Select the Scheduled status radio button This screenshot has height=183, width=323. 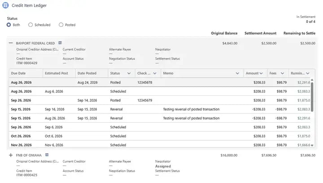click(31, 25)
